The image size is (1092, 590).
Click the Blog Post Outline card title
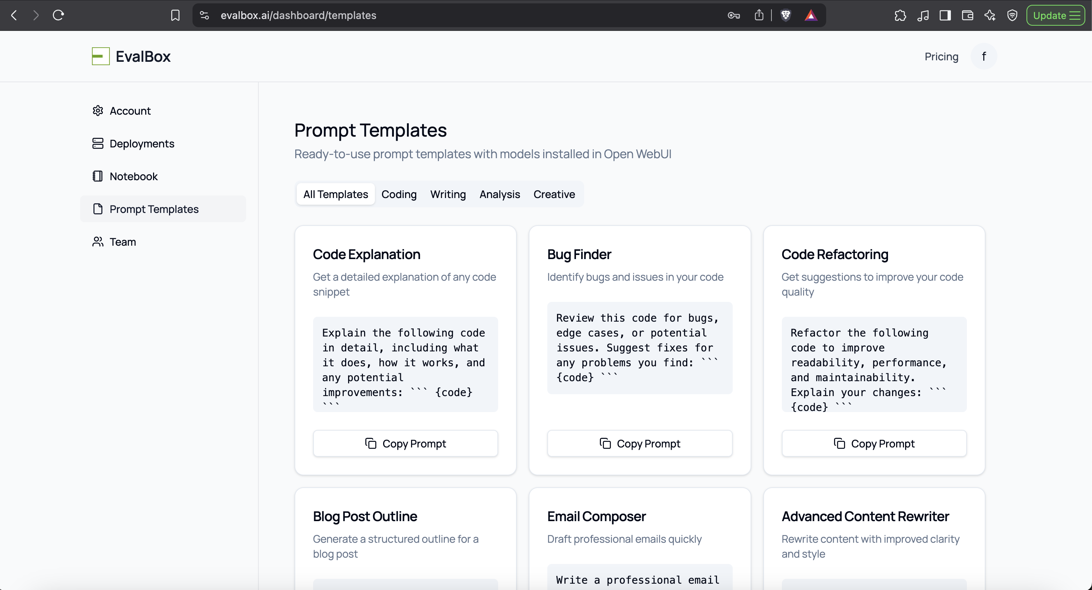(x=365, y=516)
